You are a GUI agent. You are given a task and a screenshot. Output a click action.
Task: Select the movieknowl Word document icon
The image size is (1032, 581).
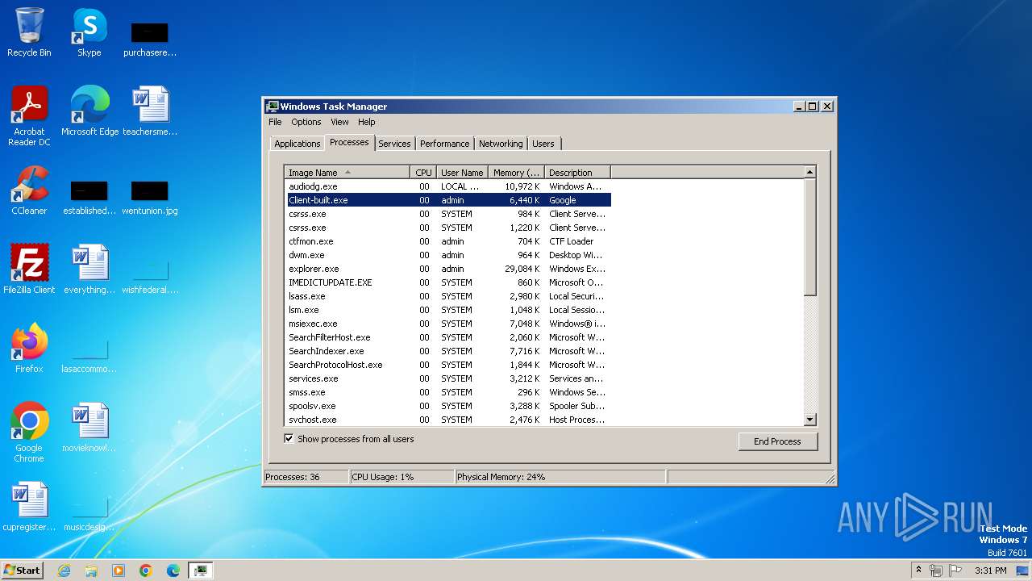89,428
